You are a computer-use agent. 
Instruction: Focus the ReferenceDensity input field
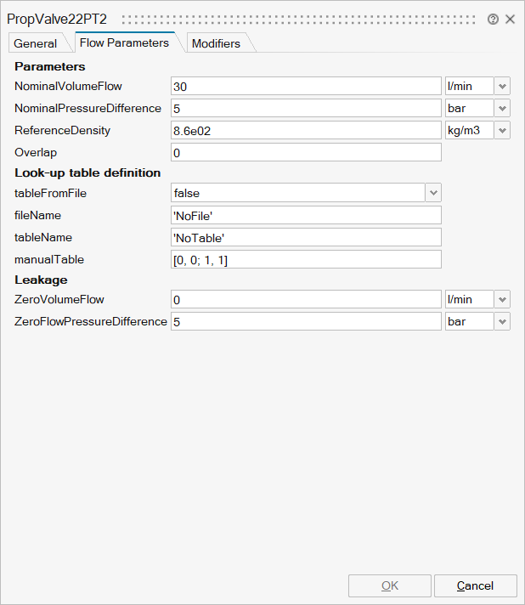coord(306,130)
